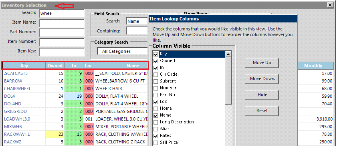Screen dimensions: 337x147
Task: Select the DOL4HD item key
Action: click(12, 104)
